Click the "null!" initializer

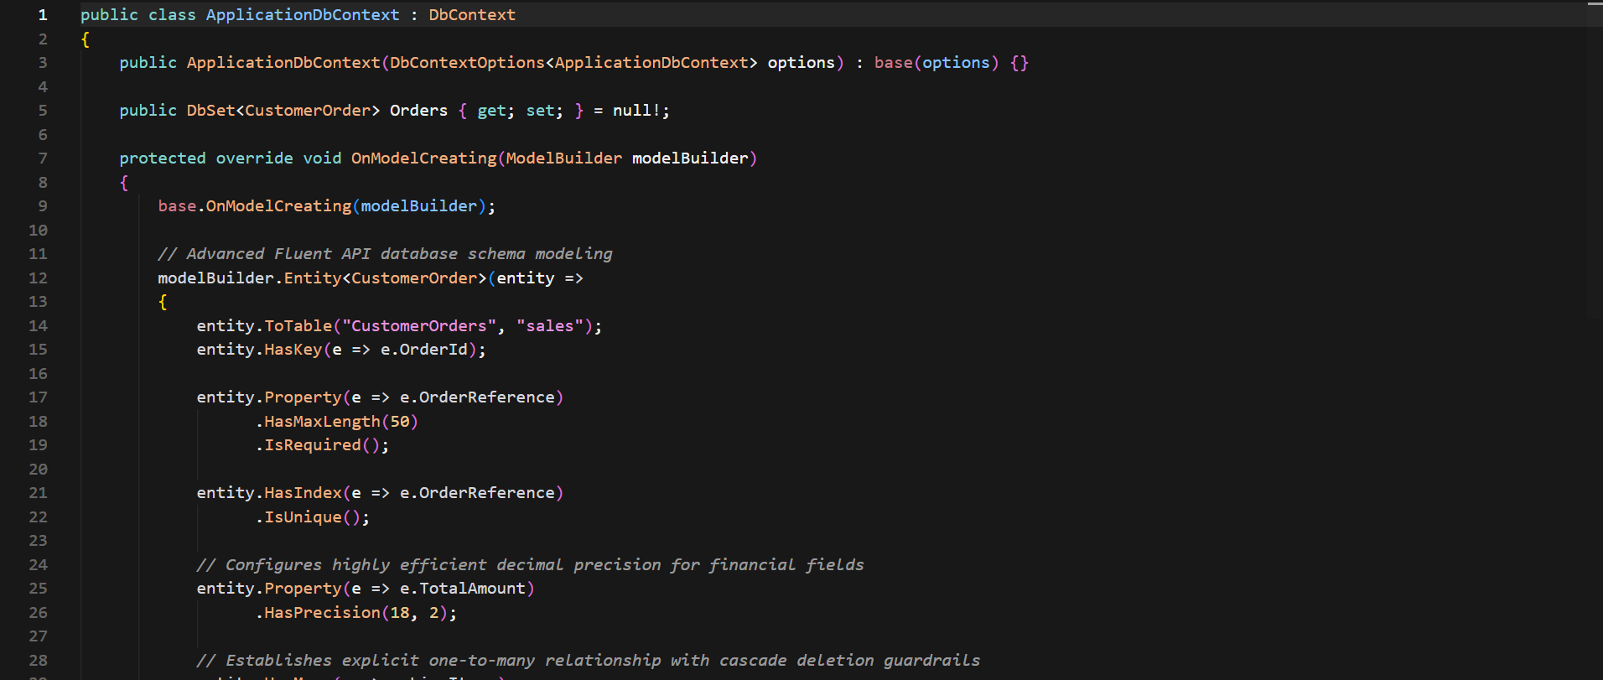pos(636,111)
